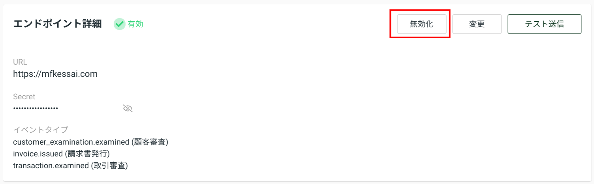Viewport: 594px width, 184px height.
Task: Click the (取引審査) description text
Action: point(109,165)
